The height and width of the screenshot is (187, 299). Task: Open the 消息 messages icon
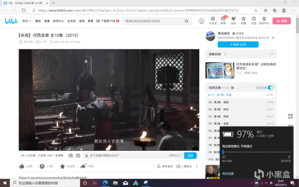pos(223,21)
